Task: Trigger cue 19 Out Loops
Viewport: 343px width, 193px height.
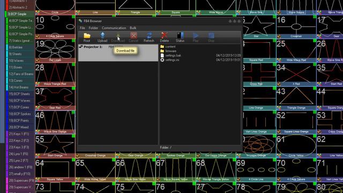Action: point(55,50)
